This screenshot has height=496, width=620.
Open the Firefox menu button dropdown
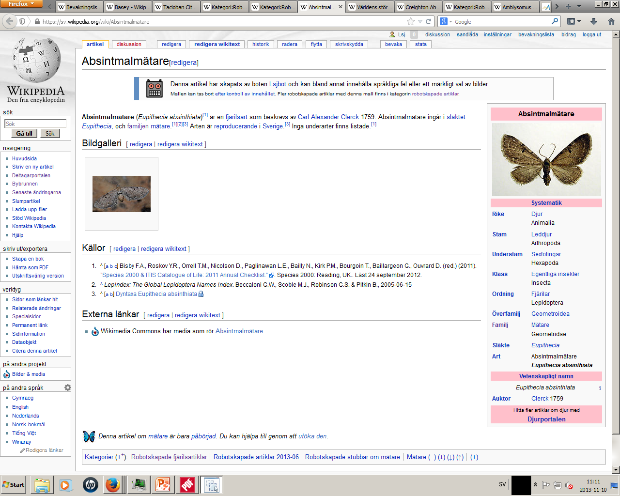[22, 4]
